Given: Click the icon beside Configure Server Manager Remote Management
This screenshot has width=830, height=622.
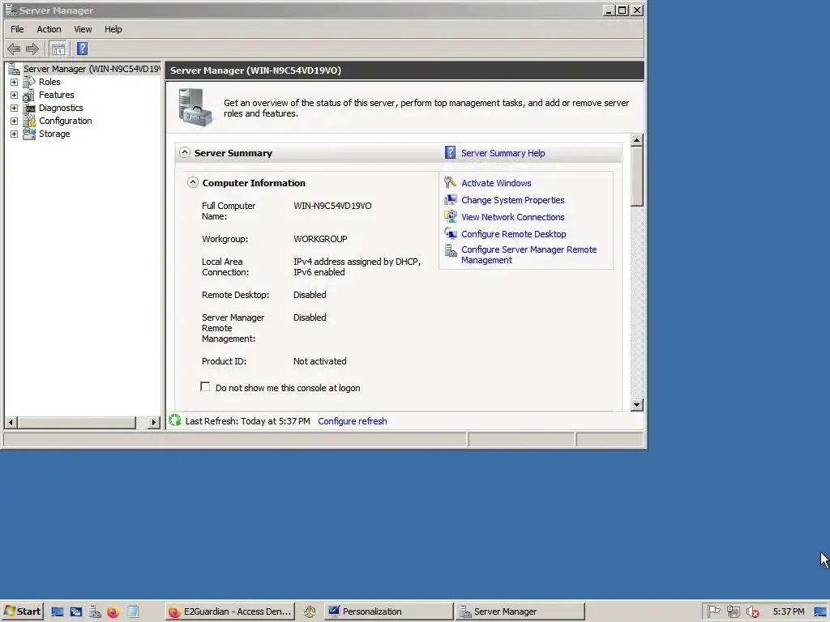Looking at the screenshot, I should click(451, 250).
